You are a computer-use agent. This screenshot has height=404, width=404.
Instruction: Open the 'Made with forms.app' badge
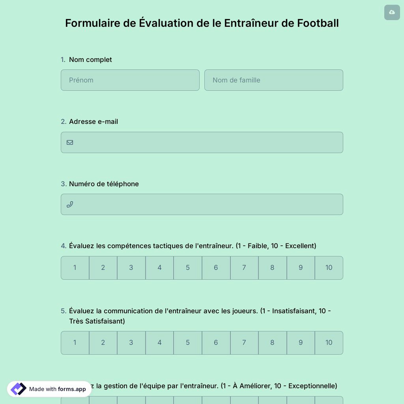48,389
